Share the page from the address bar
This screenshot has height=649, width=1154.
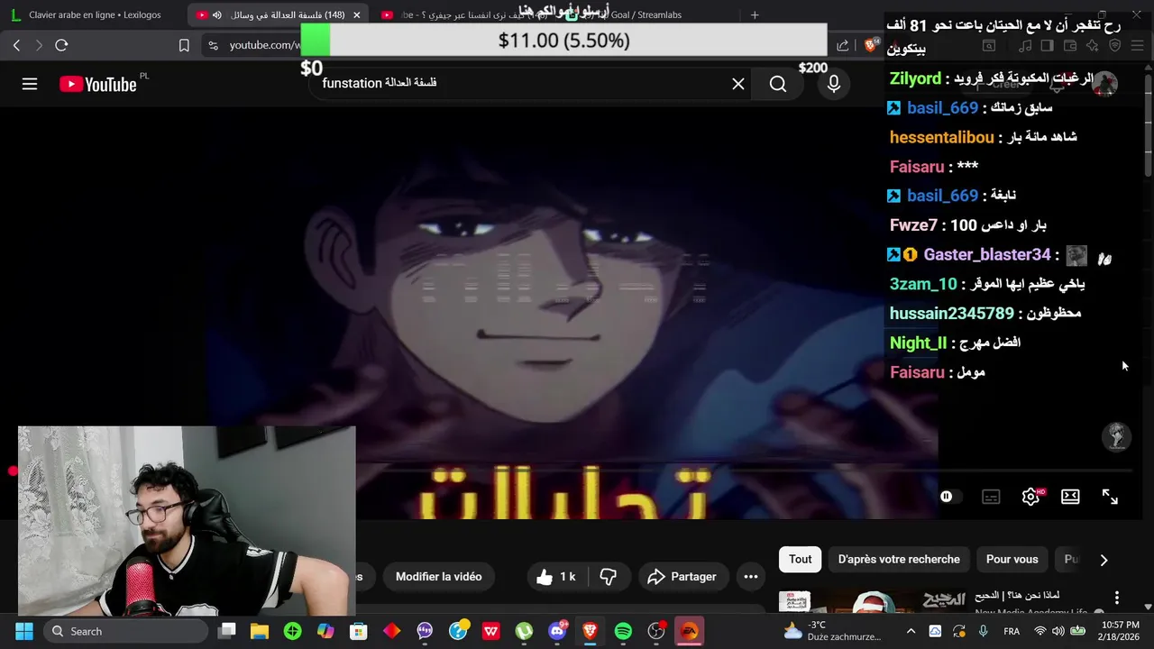point(843,45)
